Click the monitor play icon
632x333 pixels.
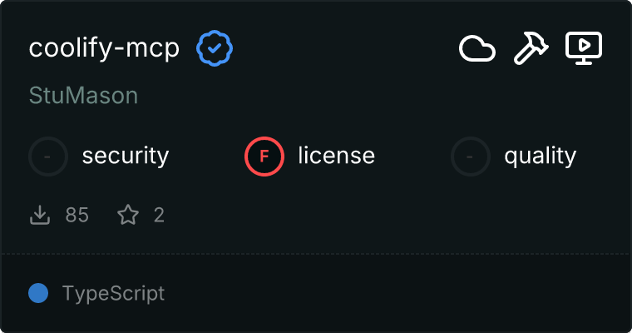tap(583, 48)
